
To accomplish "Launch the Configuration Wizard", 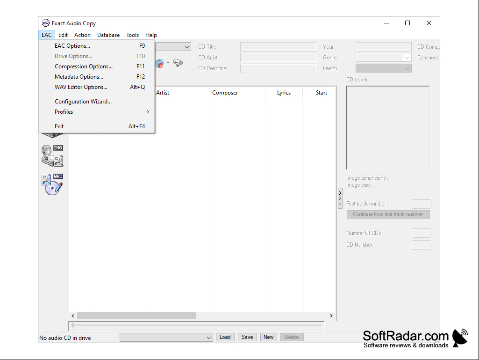I will (x=97, y=102).
